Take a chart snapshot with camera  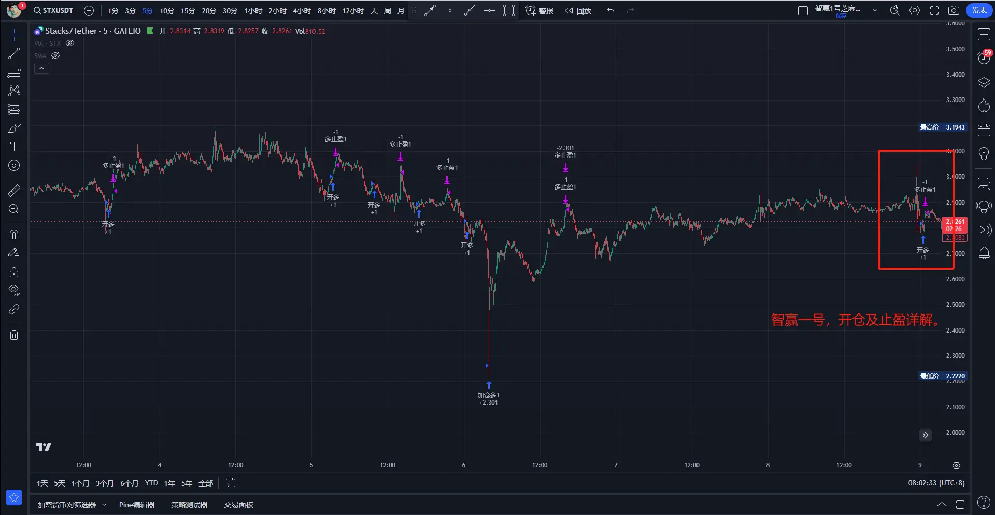click(x=954, y=10)
